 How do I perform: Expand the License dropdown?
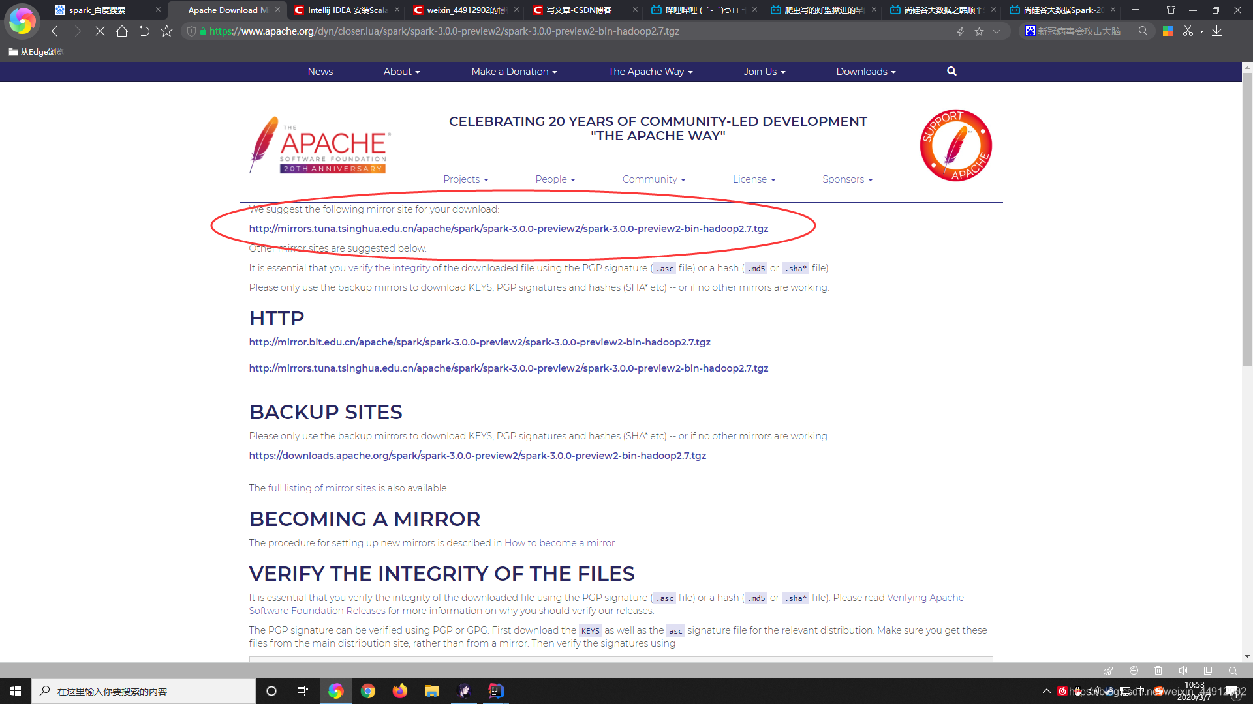[x=754, y=179]
